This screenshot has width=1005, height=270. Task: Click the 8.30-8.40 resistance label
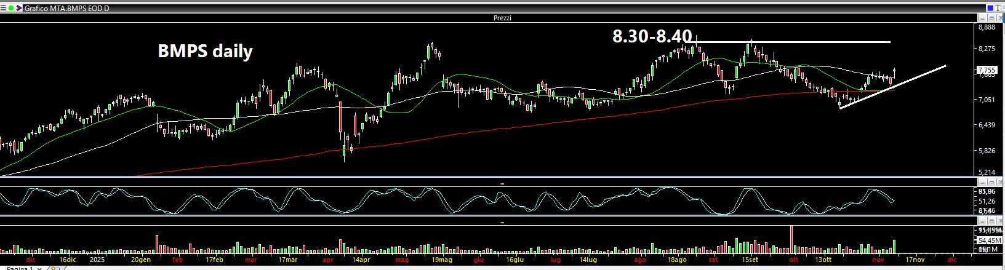click(652, 36)
